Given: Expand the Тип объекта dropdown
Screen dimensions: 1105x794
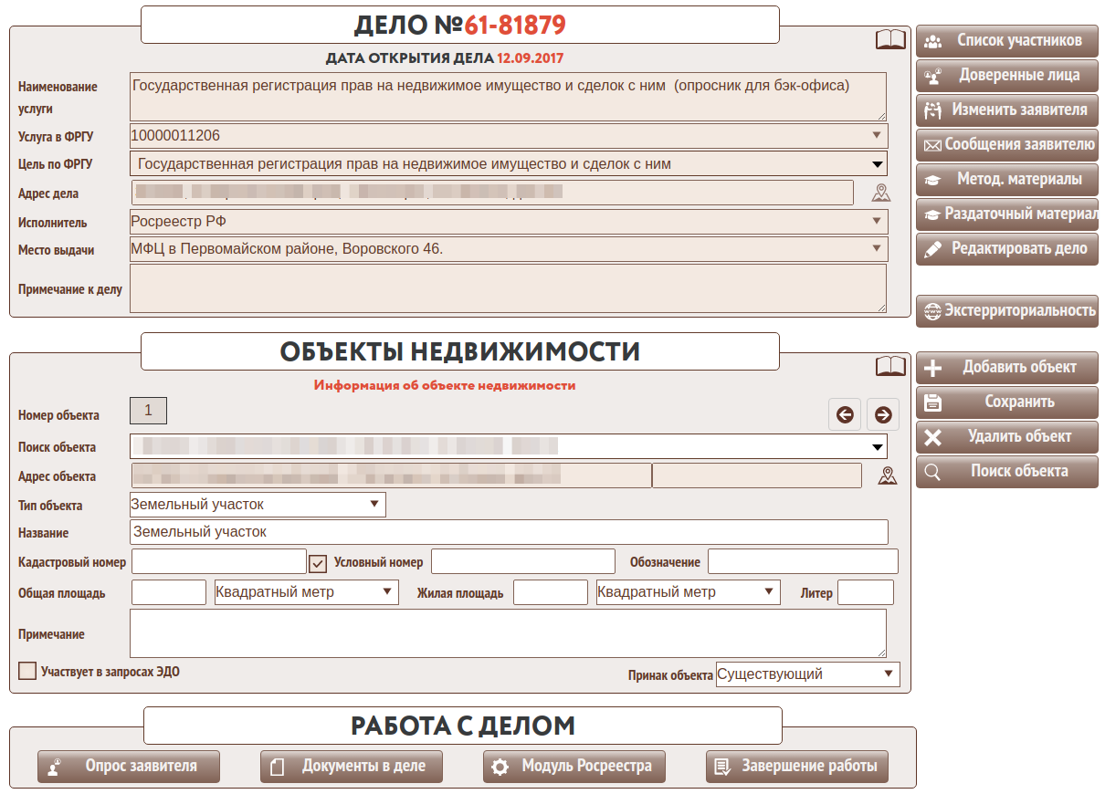Looking at the screenshot, I should [258, 504].
